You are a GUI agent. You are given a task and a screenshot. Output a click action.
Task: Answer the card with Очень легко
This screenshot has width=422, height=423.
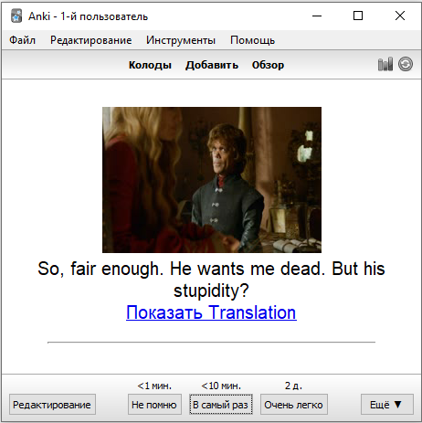coord(294,405)
